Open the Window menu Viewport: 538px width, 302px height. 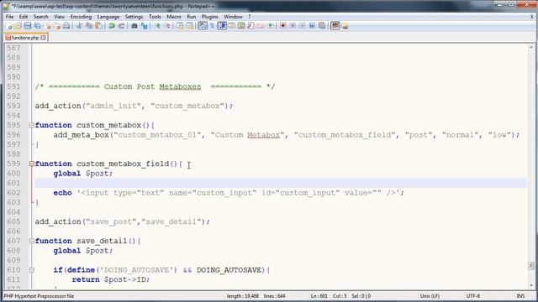tap(234, 17)
